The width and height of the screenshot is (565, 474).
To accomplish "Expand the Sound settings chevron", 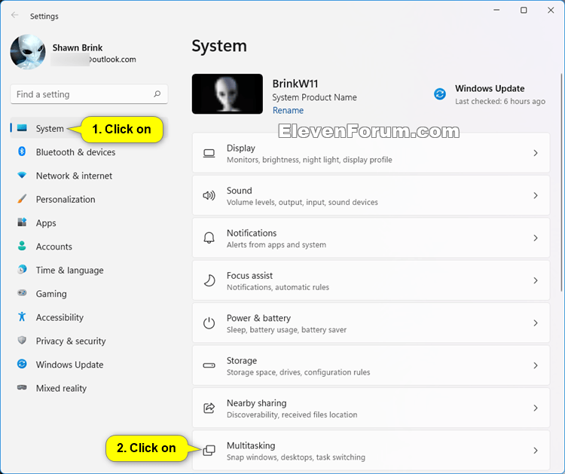I will tap(536, 196).
